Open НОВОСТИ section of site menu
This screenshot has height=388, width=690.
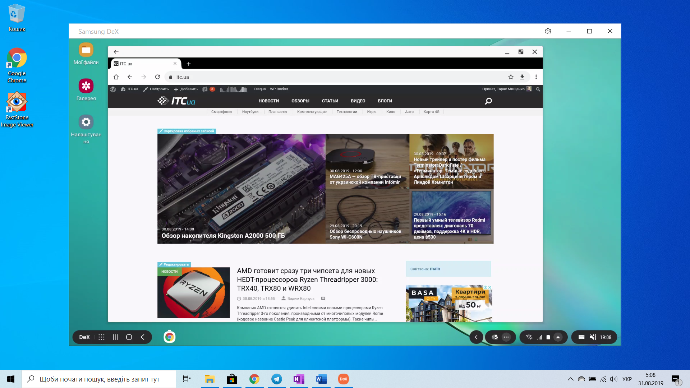pos(269,101)
